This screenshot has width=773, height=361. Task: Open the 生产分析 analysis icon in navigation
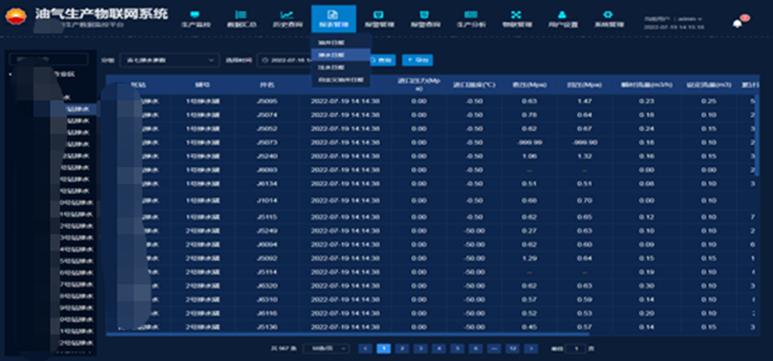click(x=471, y=15)
